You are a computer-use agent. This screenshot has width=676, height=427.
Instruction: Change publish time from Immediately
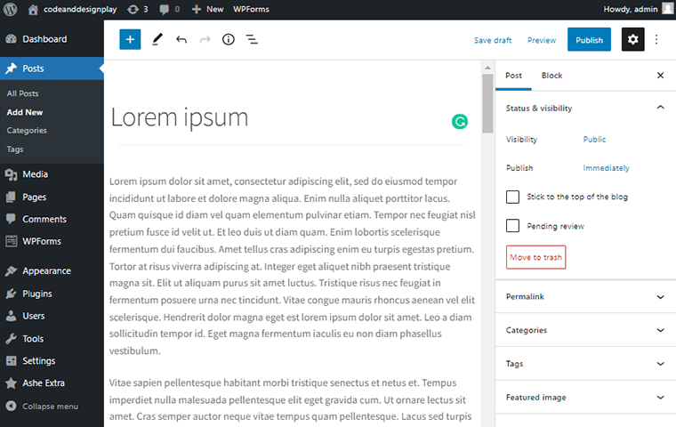606,168
